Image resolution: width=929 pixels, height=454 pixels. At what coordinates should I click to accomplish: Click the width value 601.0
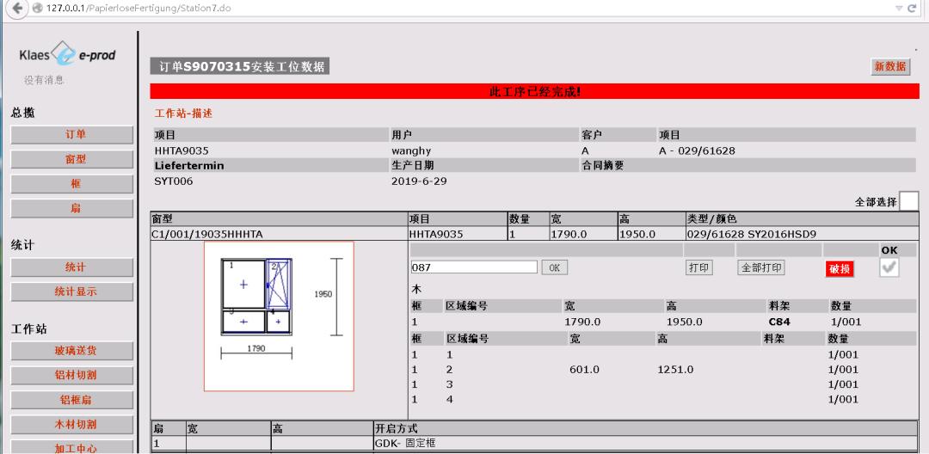click(584, 370)
